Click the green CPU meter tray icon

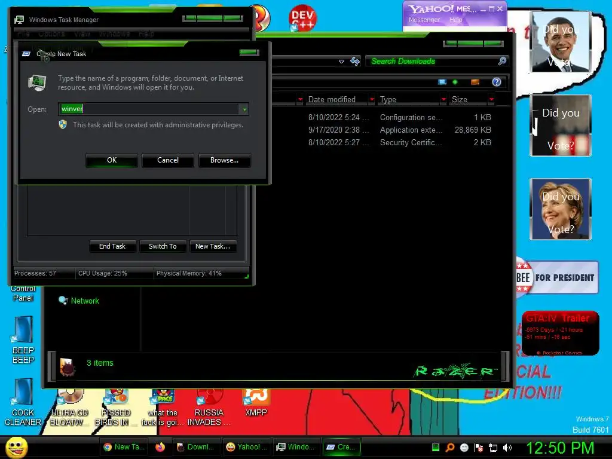pyautogui.click(x=436, y=447)
